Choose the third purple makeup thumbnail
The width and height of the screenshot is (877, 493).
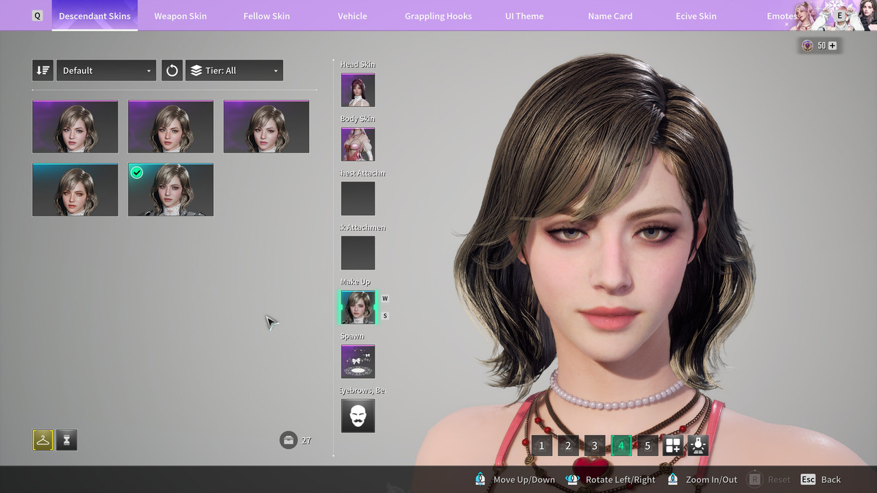[266, 127]
